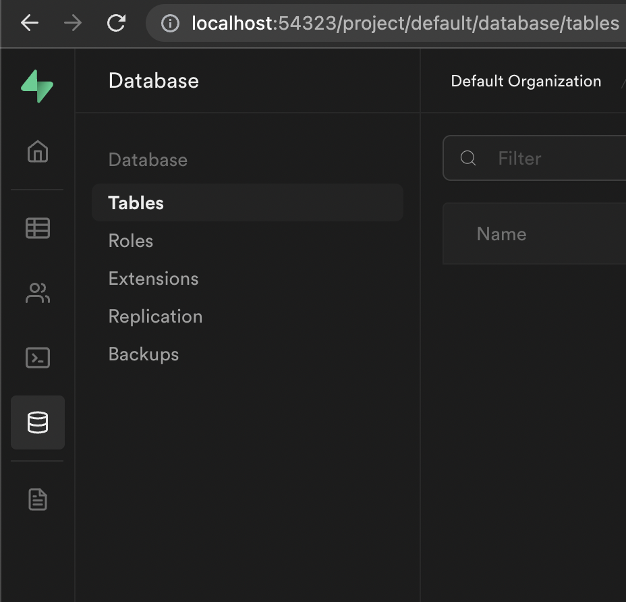Screen dimensions: 626x602
Task: Click the magnifier icon in Filter box
Action: click(467, 158)
